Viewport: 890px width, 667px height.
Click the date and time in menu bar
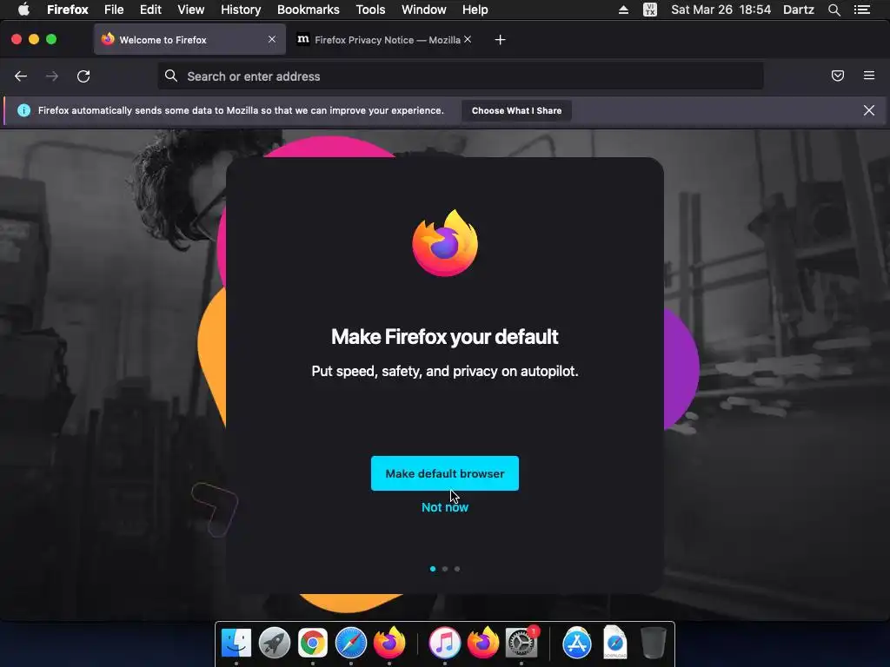click(721, 10)
